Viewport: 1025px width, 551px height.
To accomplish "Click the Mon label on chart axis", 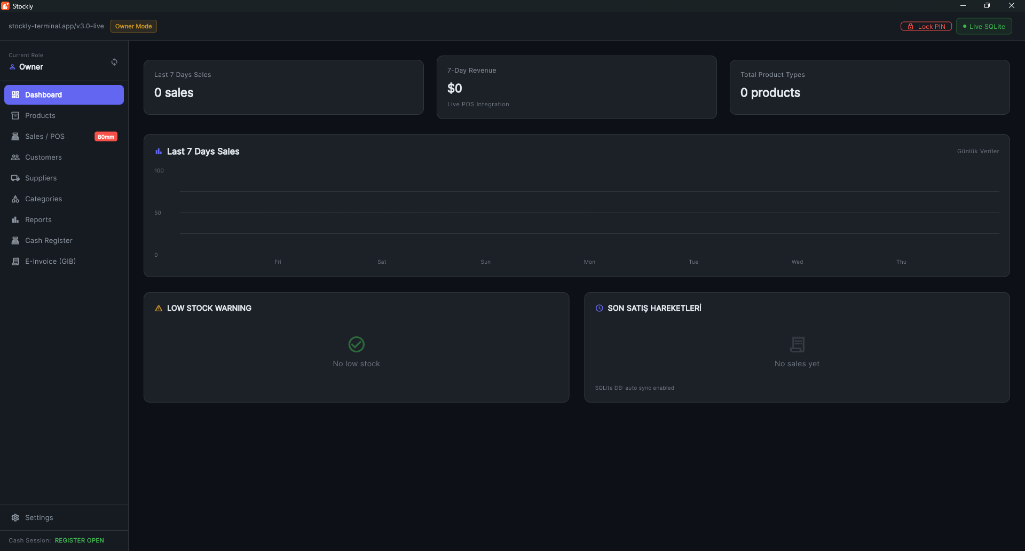I will (589, 262).
